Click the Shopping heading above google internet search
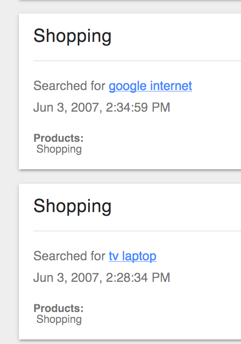 [72, 36]
